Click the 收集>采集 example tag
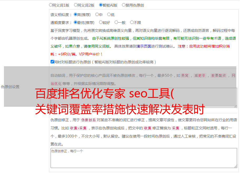Image resolution: width=240 pixels, height=173 pixels. (78, 128)
